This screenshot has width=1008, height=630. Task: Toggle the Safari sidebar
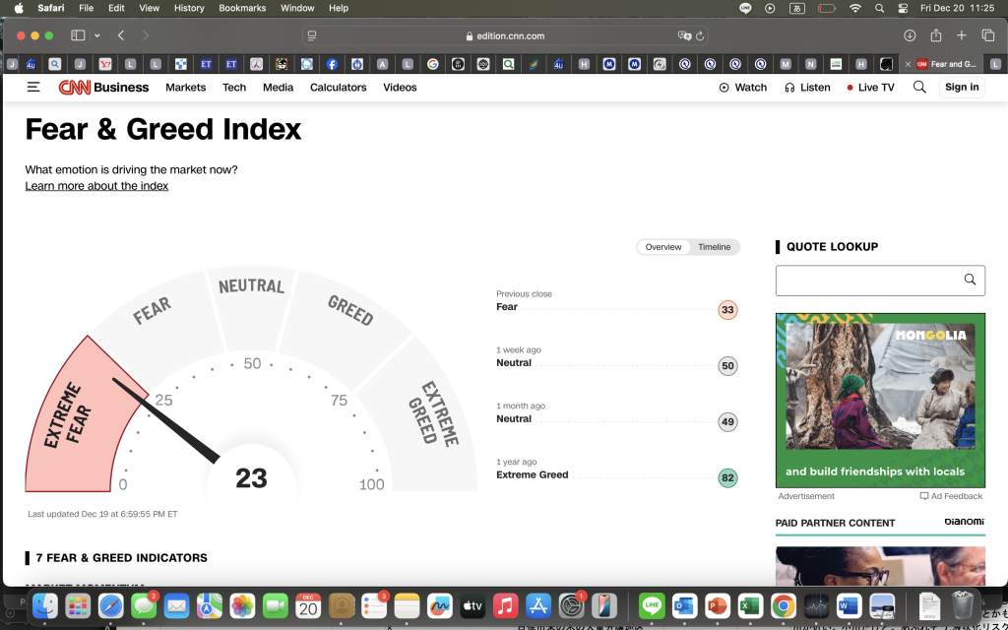(78, 35)
